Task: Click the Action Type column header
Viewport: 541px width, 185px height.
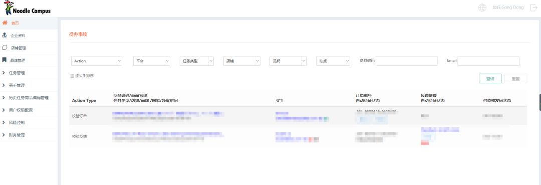Action: pos(84,101)
